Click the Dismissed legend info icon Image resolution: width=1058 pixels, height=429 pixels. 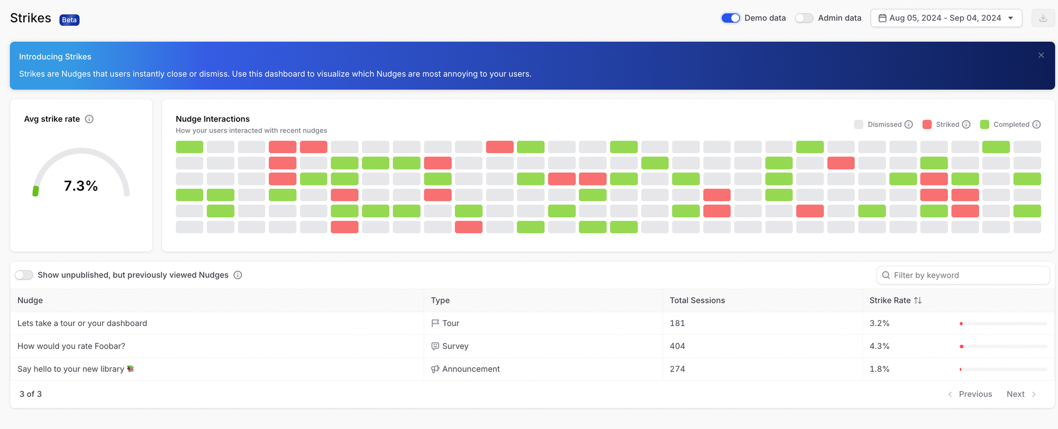pyautogui.click(x=909, y=125)
